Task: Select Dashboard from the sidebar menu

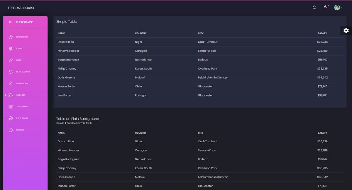Action: pos(22,37)
